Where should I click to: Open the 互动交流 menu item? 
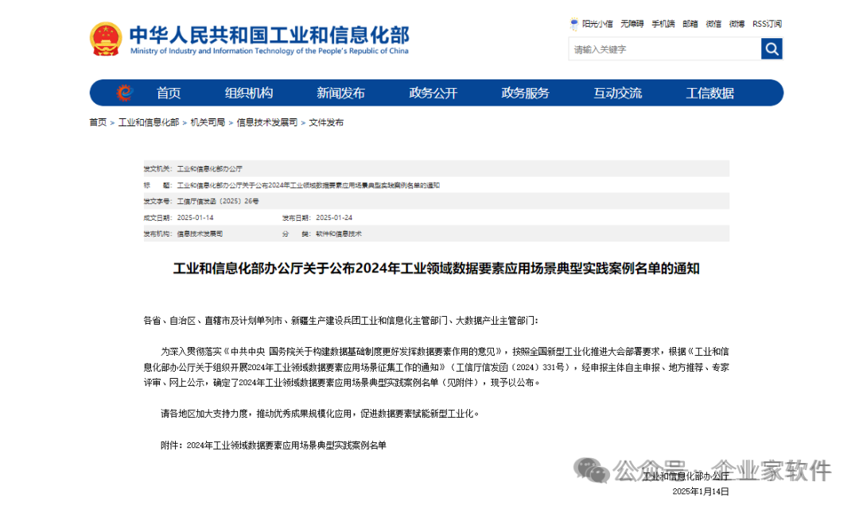617,93
